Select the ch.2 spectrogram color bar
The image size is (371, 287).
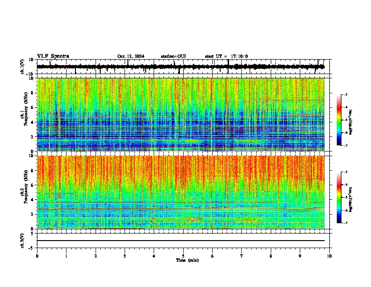pos(339,197)
